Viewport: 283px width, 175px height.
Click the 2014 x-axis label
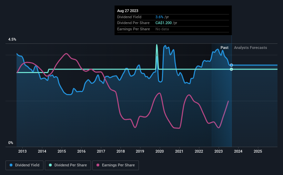tap(42, 151)
